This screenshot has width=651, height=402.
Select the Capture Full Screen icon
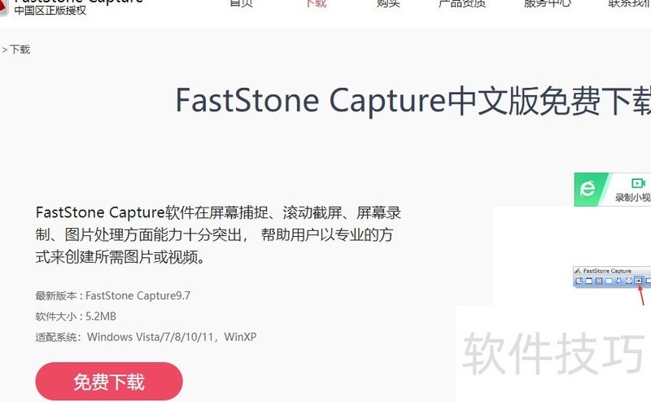click(629, 281)
